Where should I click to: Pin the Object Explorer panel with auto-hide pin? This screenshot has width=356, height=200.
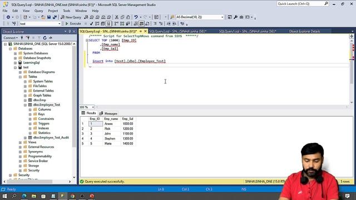(70, 32)
